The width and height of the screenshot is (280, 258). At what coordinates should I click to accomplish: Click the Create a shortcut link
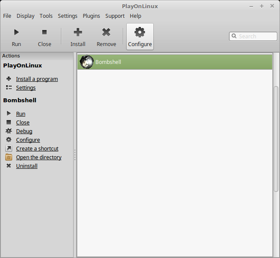pos(37,149)
